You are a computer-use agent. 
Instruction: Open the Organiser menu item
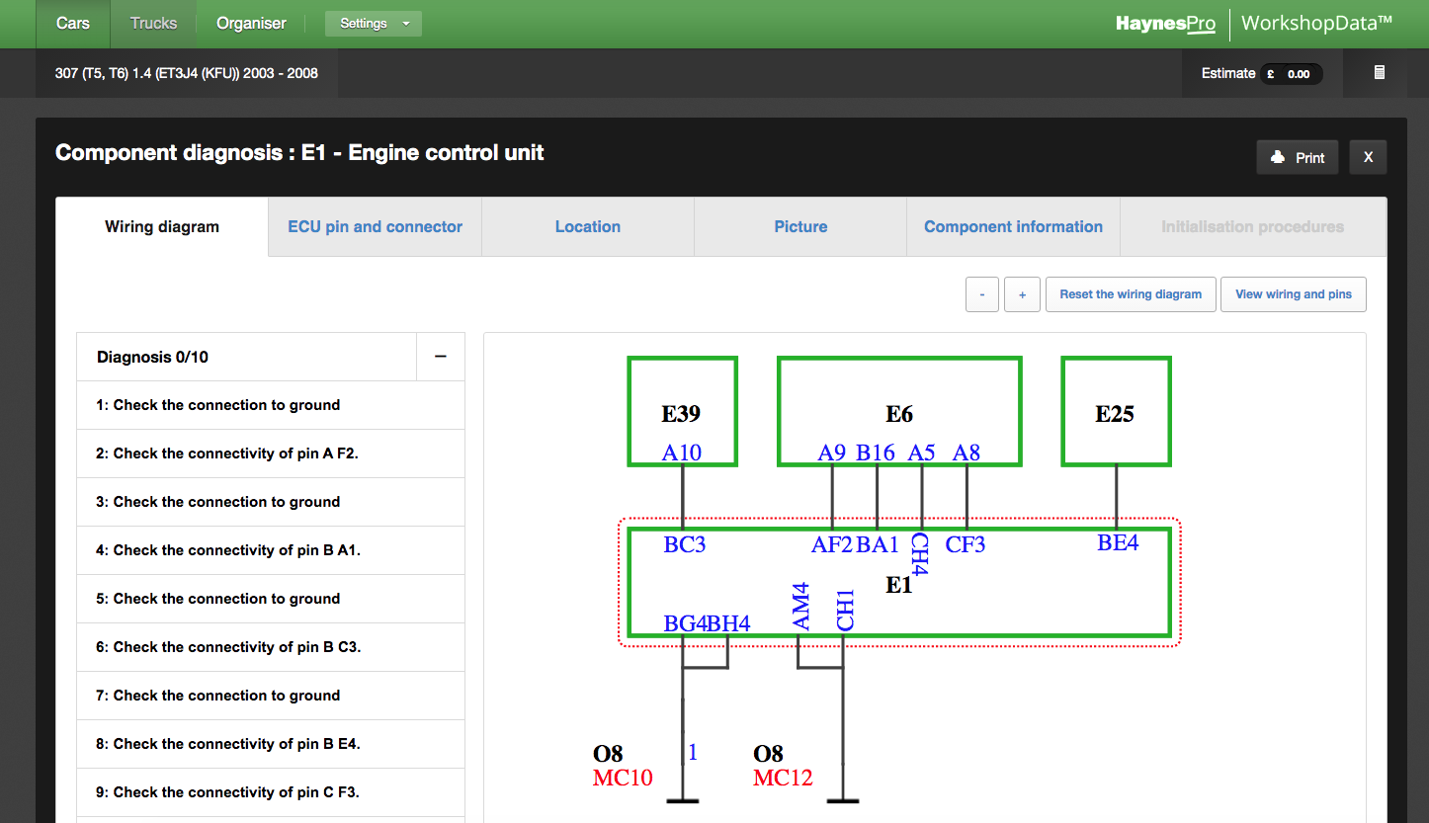pyautogui.click(x=251, y=24)
